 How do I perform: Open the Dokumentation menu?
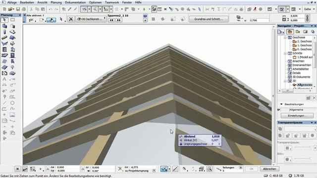point(75,2)
